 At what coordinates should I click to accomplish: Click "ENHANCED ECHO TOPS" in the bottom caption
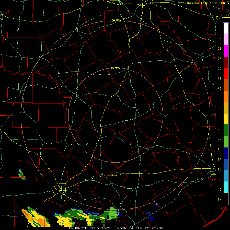[x=90, y=228]
